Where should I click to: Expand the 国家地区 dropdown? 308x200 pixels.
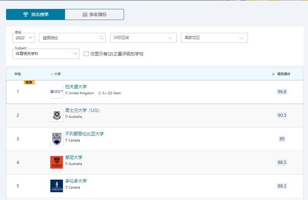214,38
